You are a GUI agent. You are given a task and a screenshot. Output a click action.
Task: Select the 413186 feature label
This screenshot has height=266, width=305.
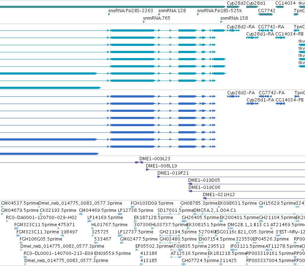click(149, 253)
